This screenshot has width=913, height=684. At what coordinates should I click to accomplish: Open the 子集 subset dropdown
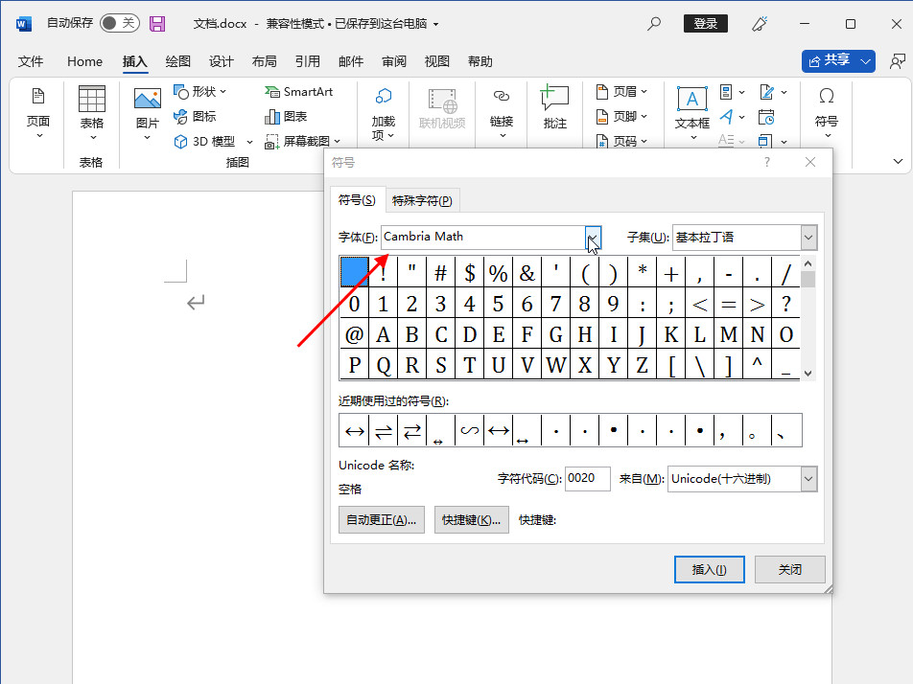tap(808, 238)
